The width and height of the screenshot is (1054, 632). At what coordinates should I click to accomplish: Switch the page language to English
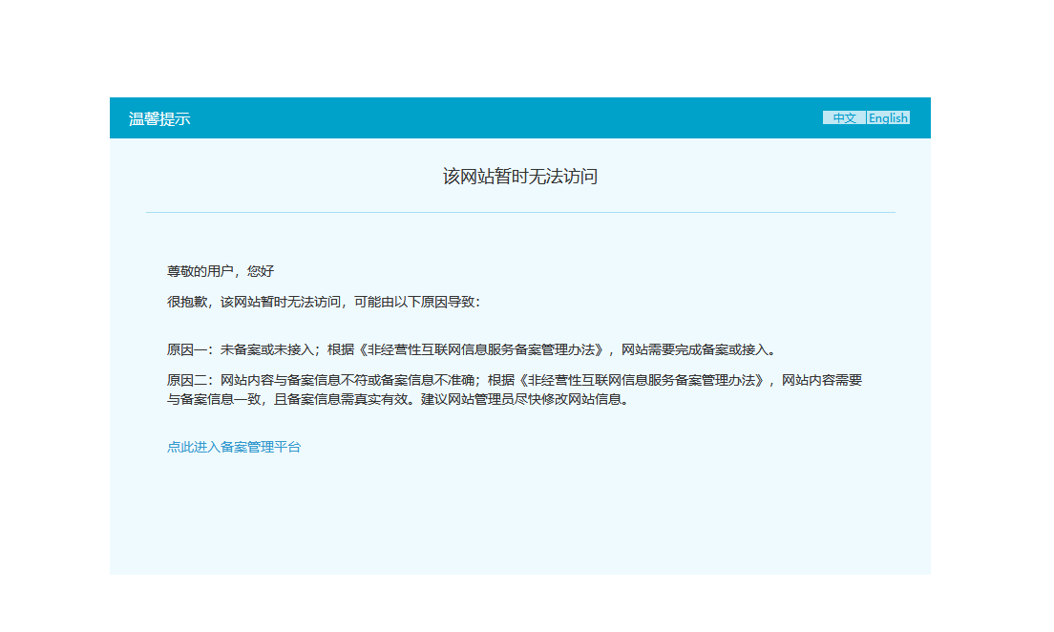[888, 118]
